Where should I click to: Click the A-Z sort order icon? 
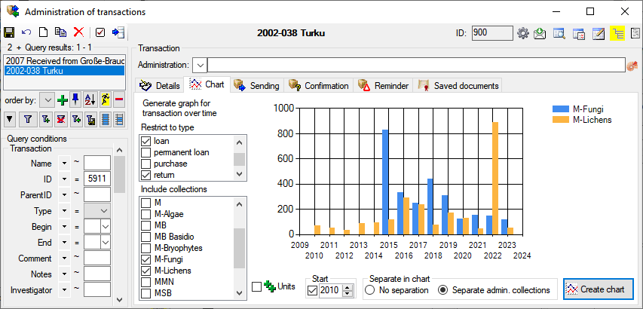point(89,99)
